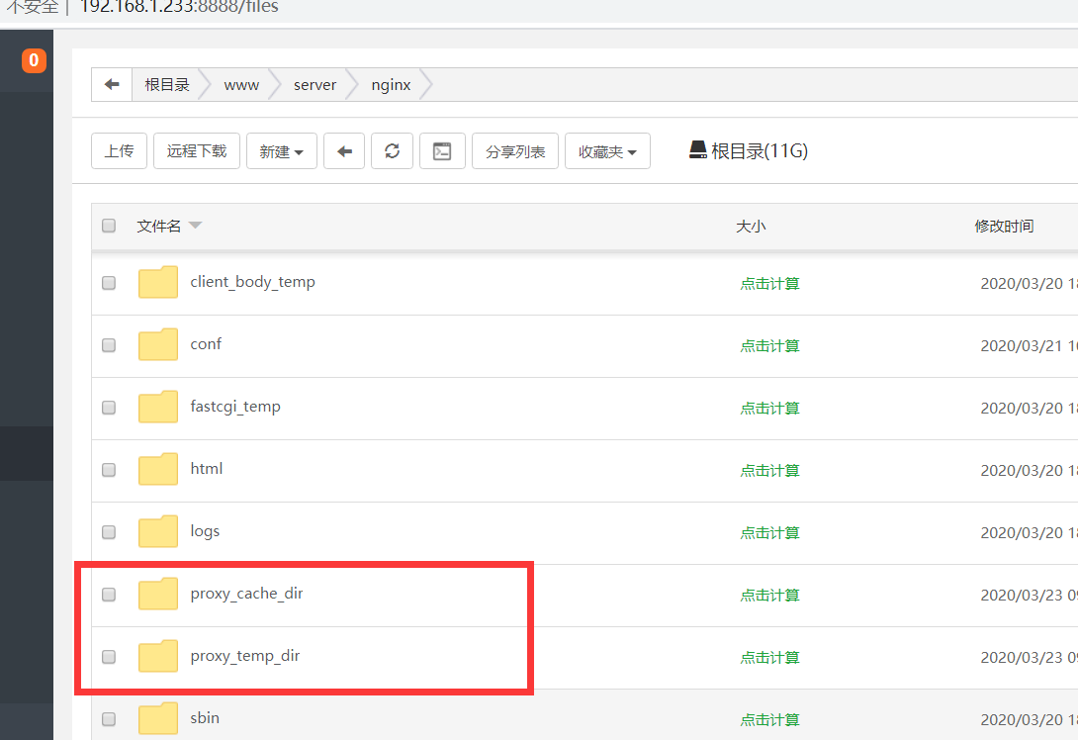
Task: Navigate to www in the breadcrumb
Action: 241,85
